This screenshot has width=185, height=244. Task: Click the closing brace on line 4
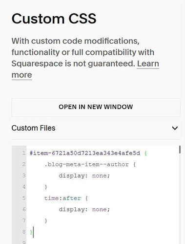pos(46,187)
